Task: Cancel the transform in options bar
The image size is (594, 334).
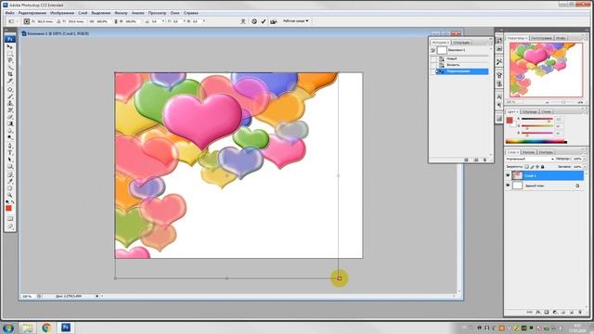Action: [x=254, y=21]
